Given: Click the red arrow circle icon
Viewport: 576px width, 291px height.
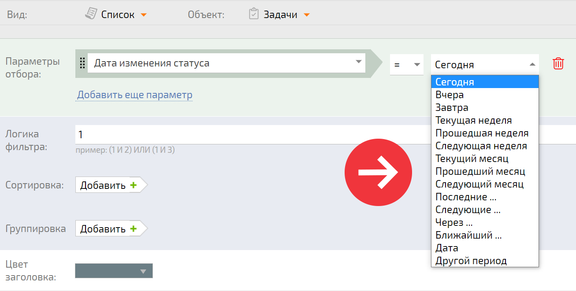Looking at the screenshot, I should pyautogui.click(x=378, y=172).
